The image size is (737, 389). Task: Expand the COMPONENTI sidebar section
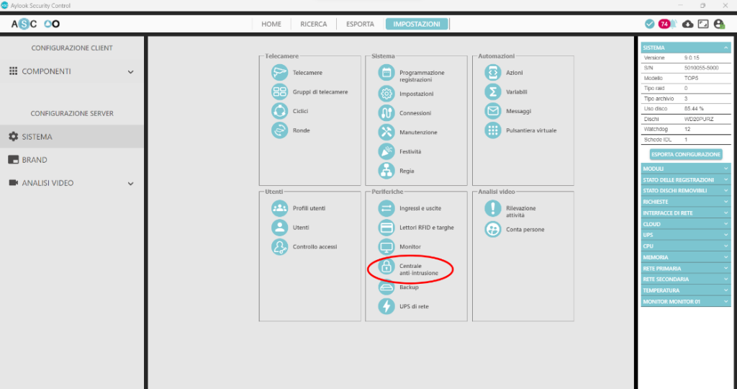pos(130,72)
